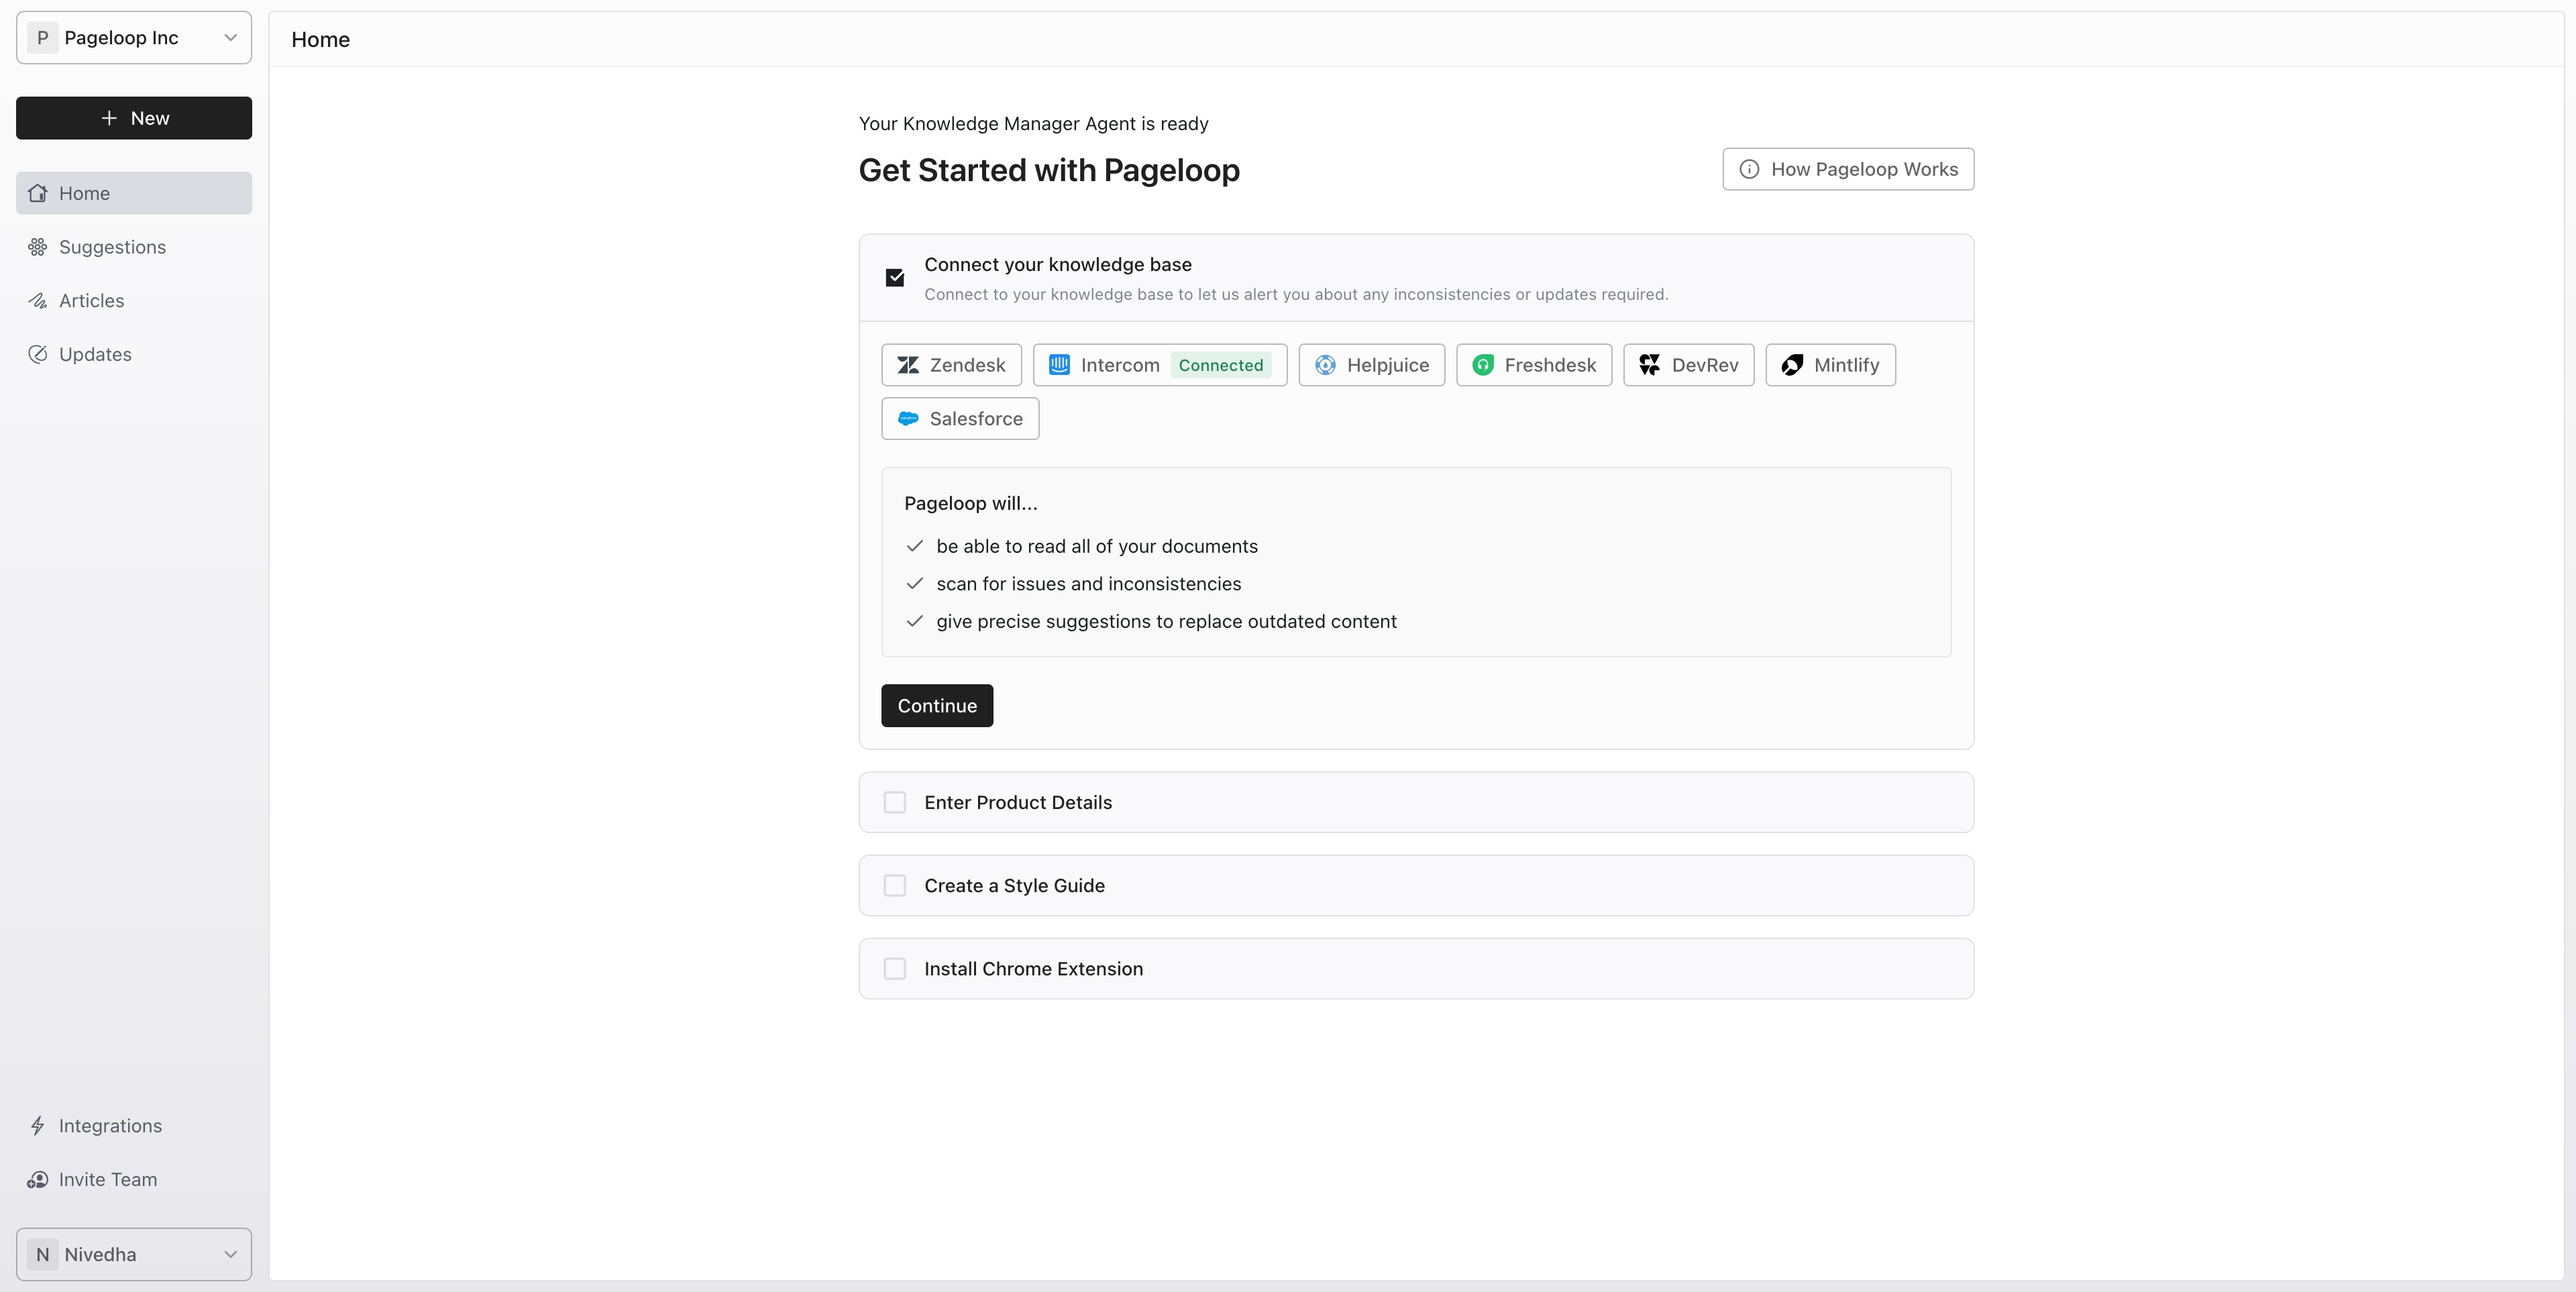Pick the DevRev logo icon

click(x=1650, y=365)
